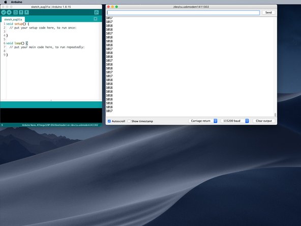Open the Apple menu icon
This screenshot has width=301, height=226.
[x=6, y=2]
